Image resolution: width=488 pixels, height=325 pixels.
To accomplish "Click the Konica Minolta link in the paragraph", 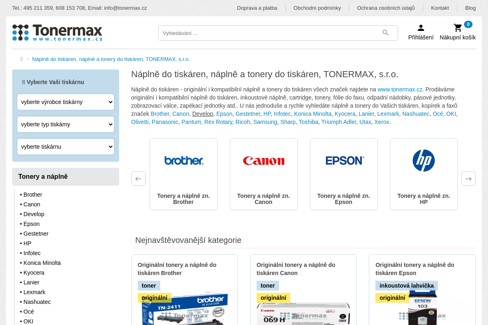I will click(x=313, y=114).
